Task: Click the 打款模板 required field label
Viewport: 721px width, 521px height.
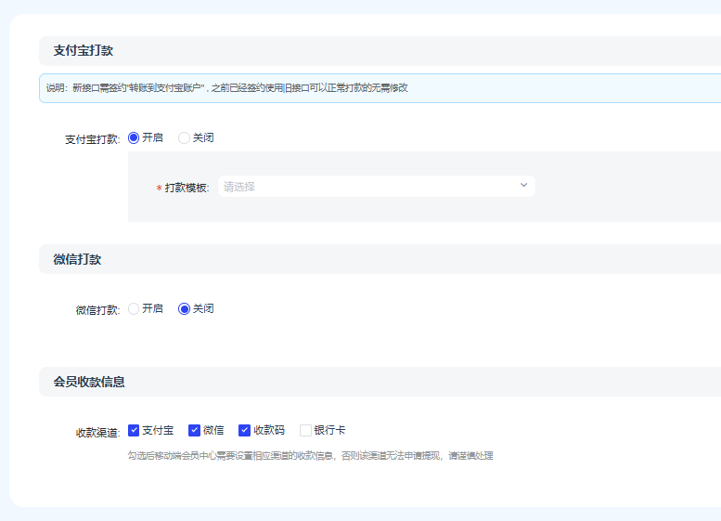Action: click(x=187, y=188)
